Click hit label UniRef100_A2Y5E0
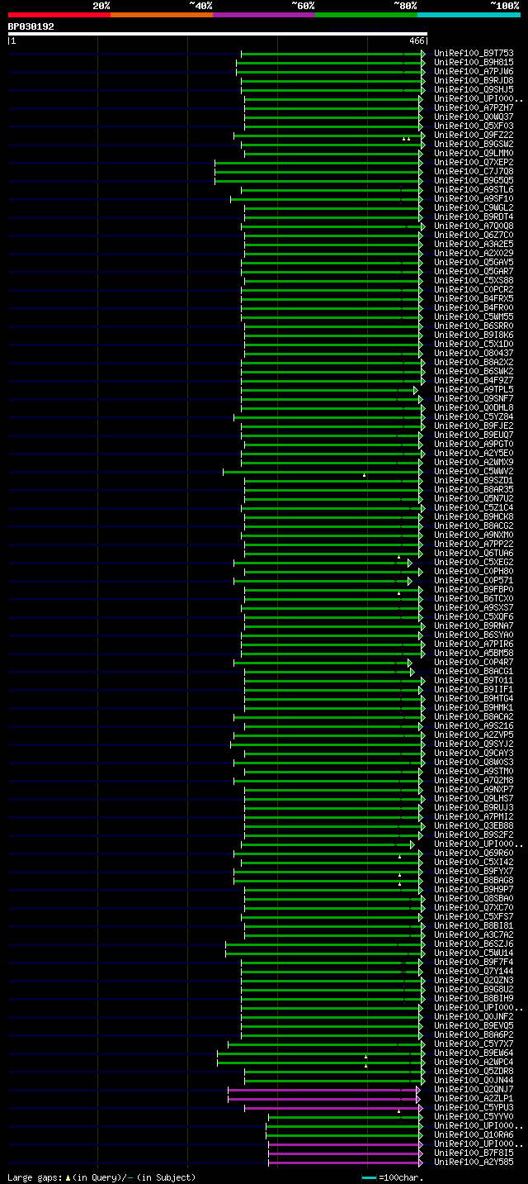 pos(474,454)
